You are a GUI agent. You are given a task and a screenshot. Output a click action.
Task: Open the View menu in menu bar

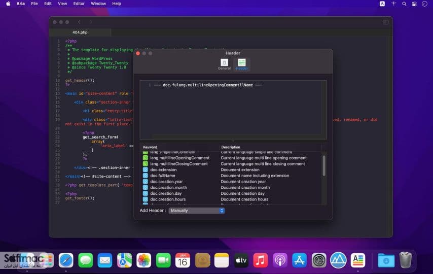[62, 4]
